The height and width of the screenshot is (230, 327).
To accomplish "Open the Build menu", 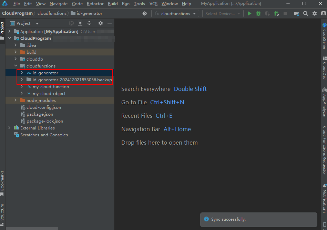I will 113,4.
